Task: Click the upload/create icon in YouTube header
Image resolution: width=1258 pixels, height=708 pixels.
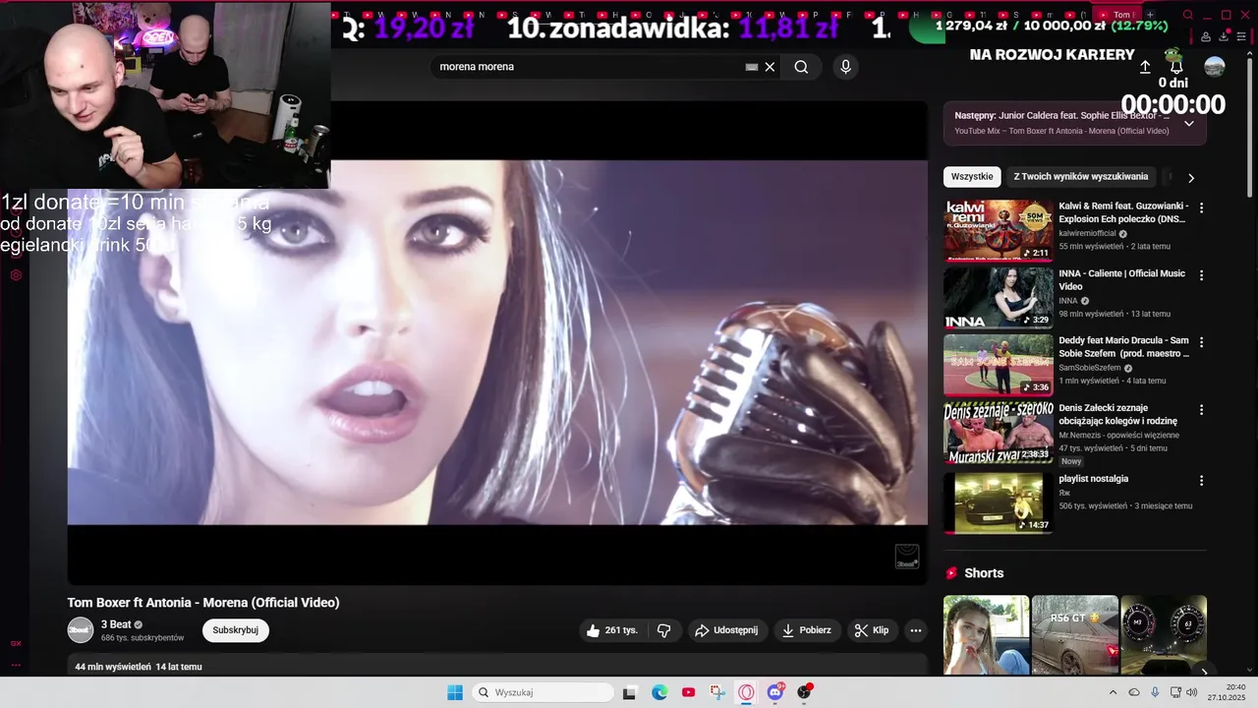Action: 1145,67
